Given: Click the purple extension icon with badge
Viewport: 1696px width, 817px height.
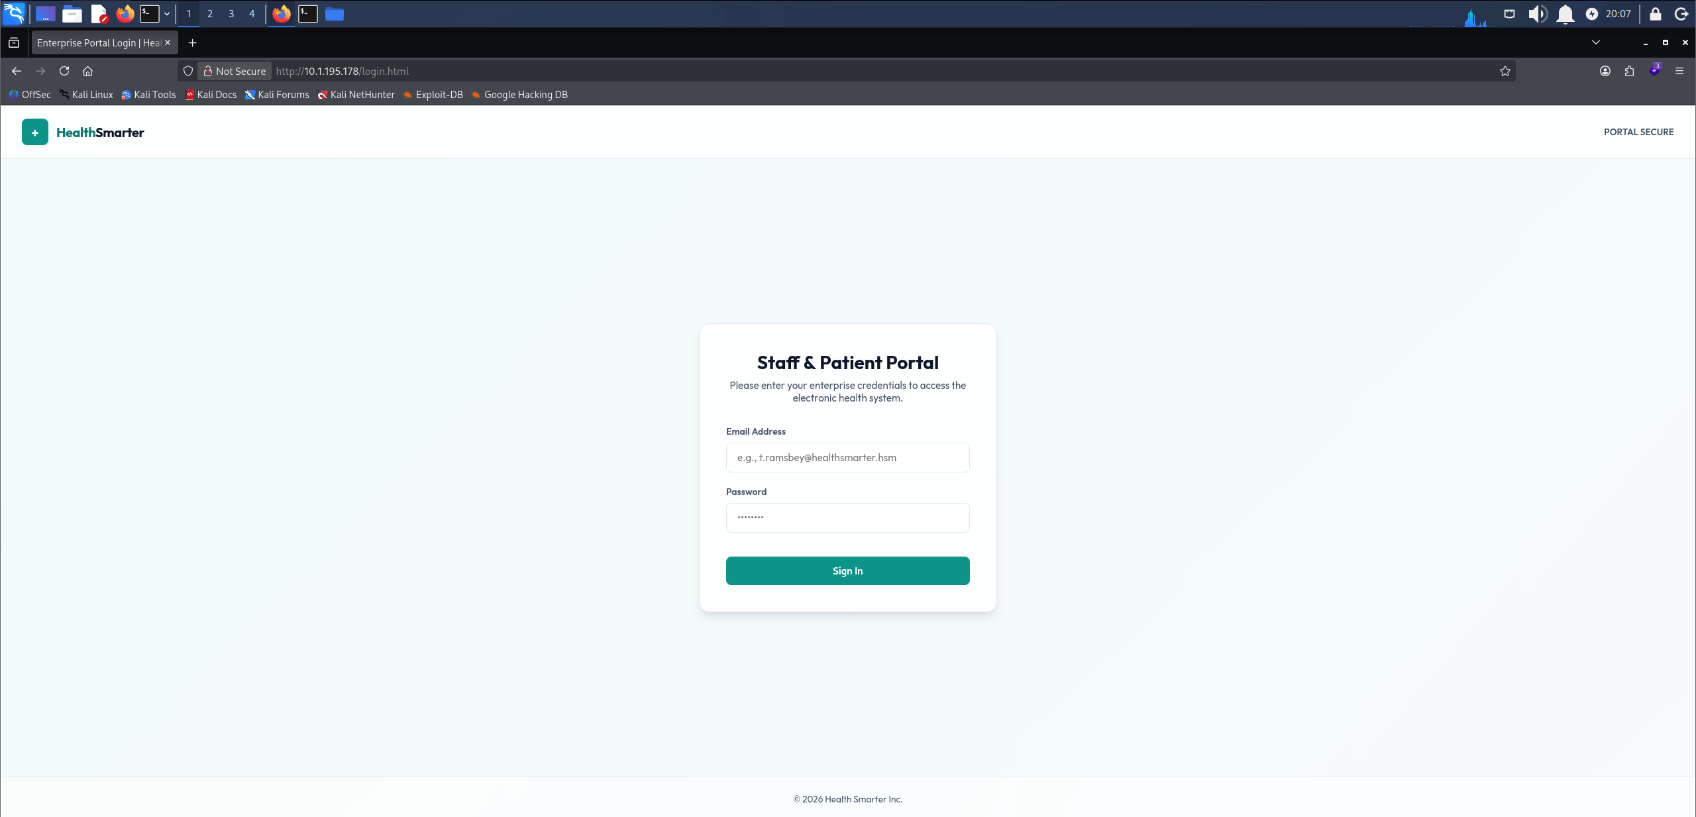Looking at the screenshot, I should coord(1654,70).
